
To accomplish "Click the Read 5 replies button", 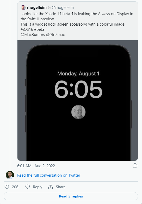I will point(71,196).
